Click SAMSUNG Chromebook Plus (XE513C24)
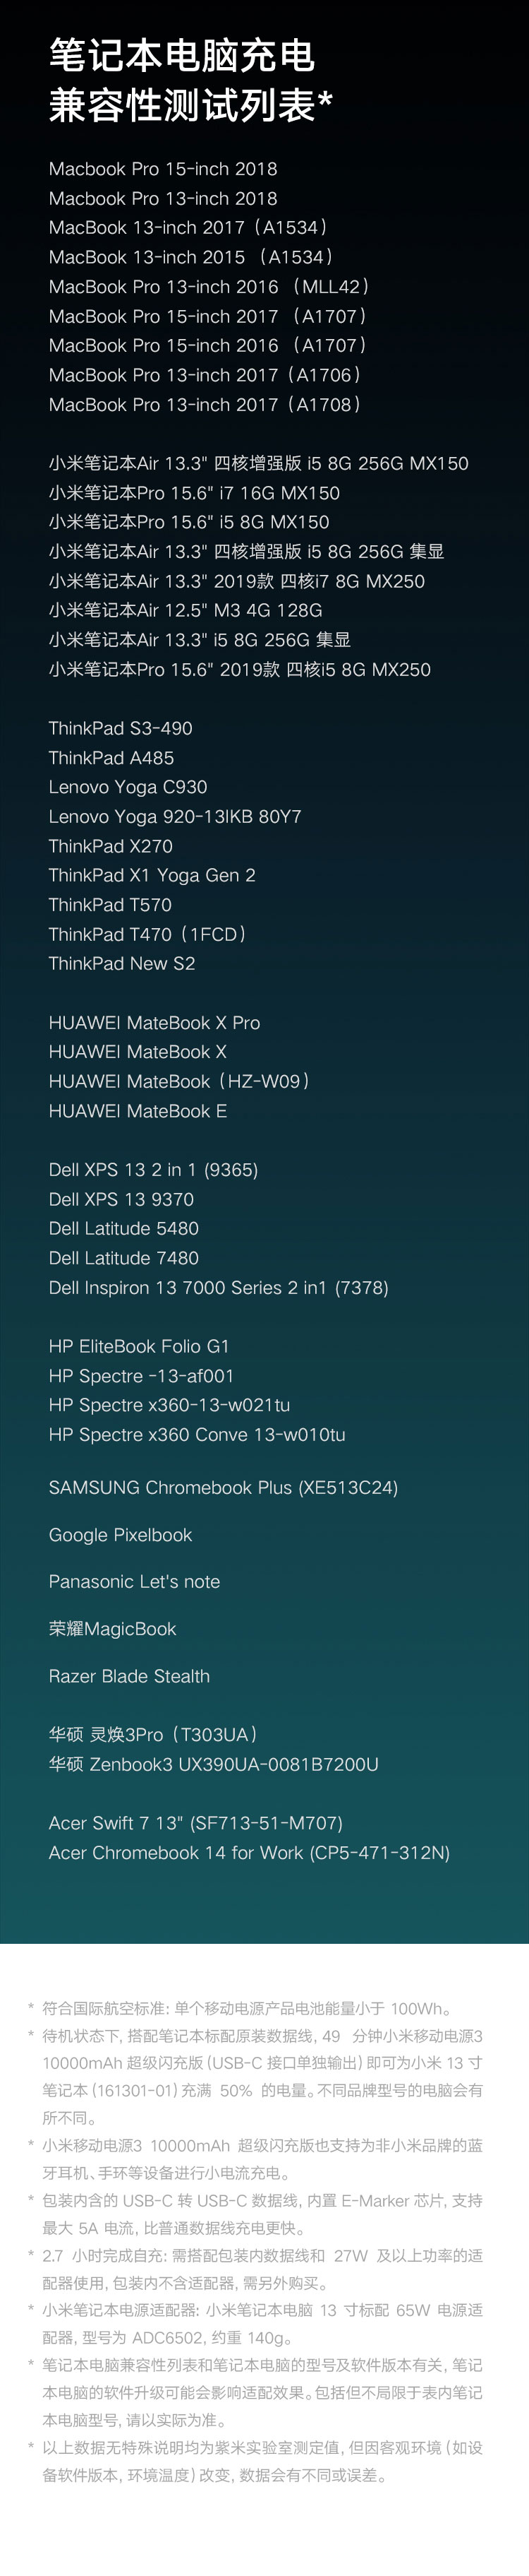The width and height of the screenshot is (529, 2576). [223, 1488]
